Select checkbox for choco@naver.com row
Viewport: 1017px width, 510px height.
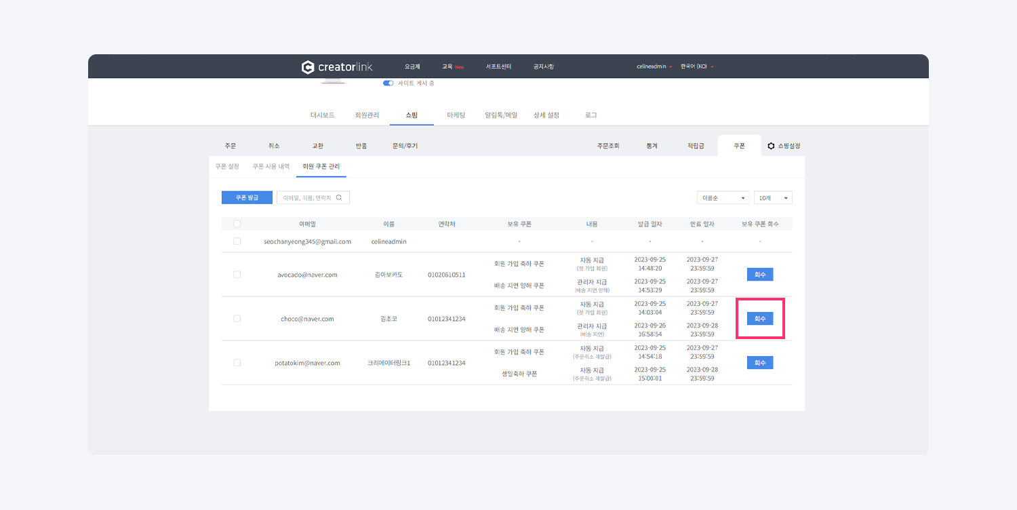pyautogui.click(x=237, y=319)
